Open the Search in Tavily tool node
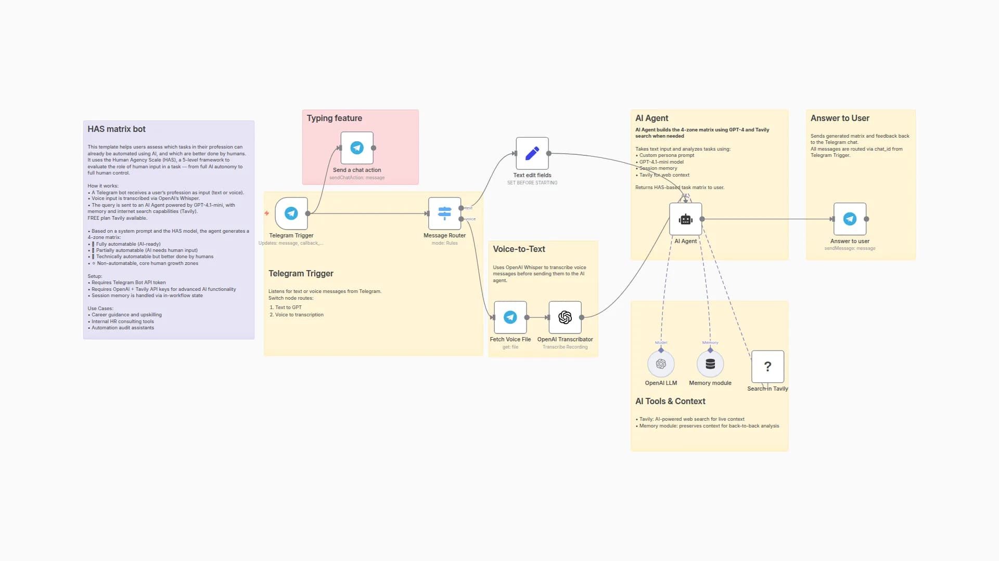 point(768,367)
